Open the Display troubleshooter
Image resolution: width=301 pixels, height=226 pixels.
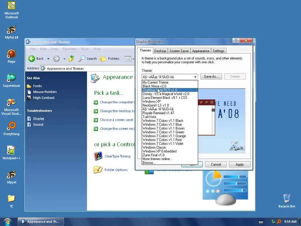pos(39,119)
